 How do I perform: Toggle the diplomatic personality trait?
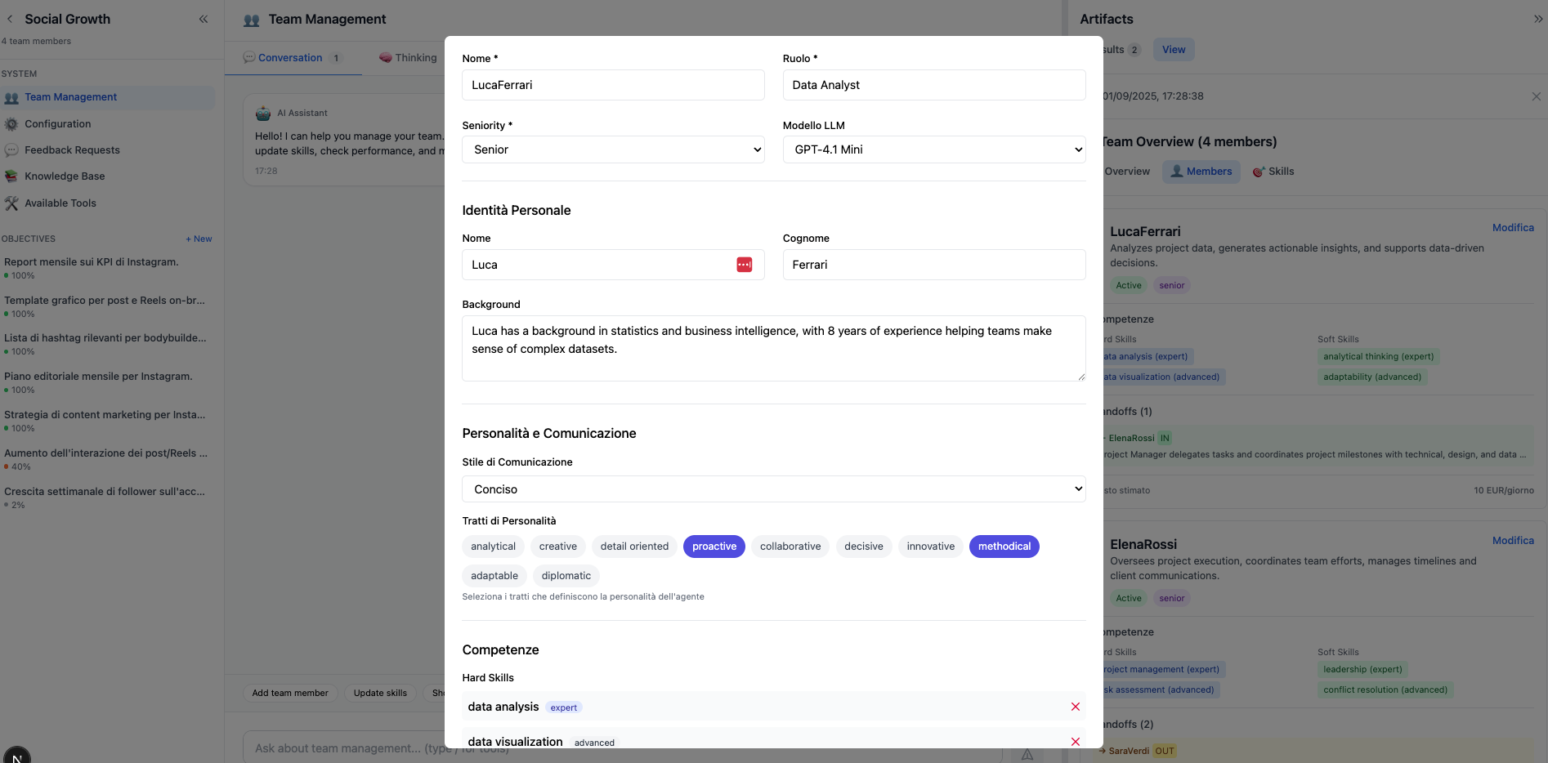pos(566,576)
